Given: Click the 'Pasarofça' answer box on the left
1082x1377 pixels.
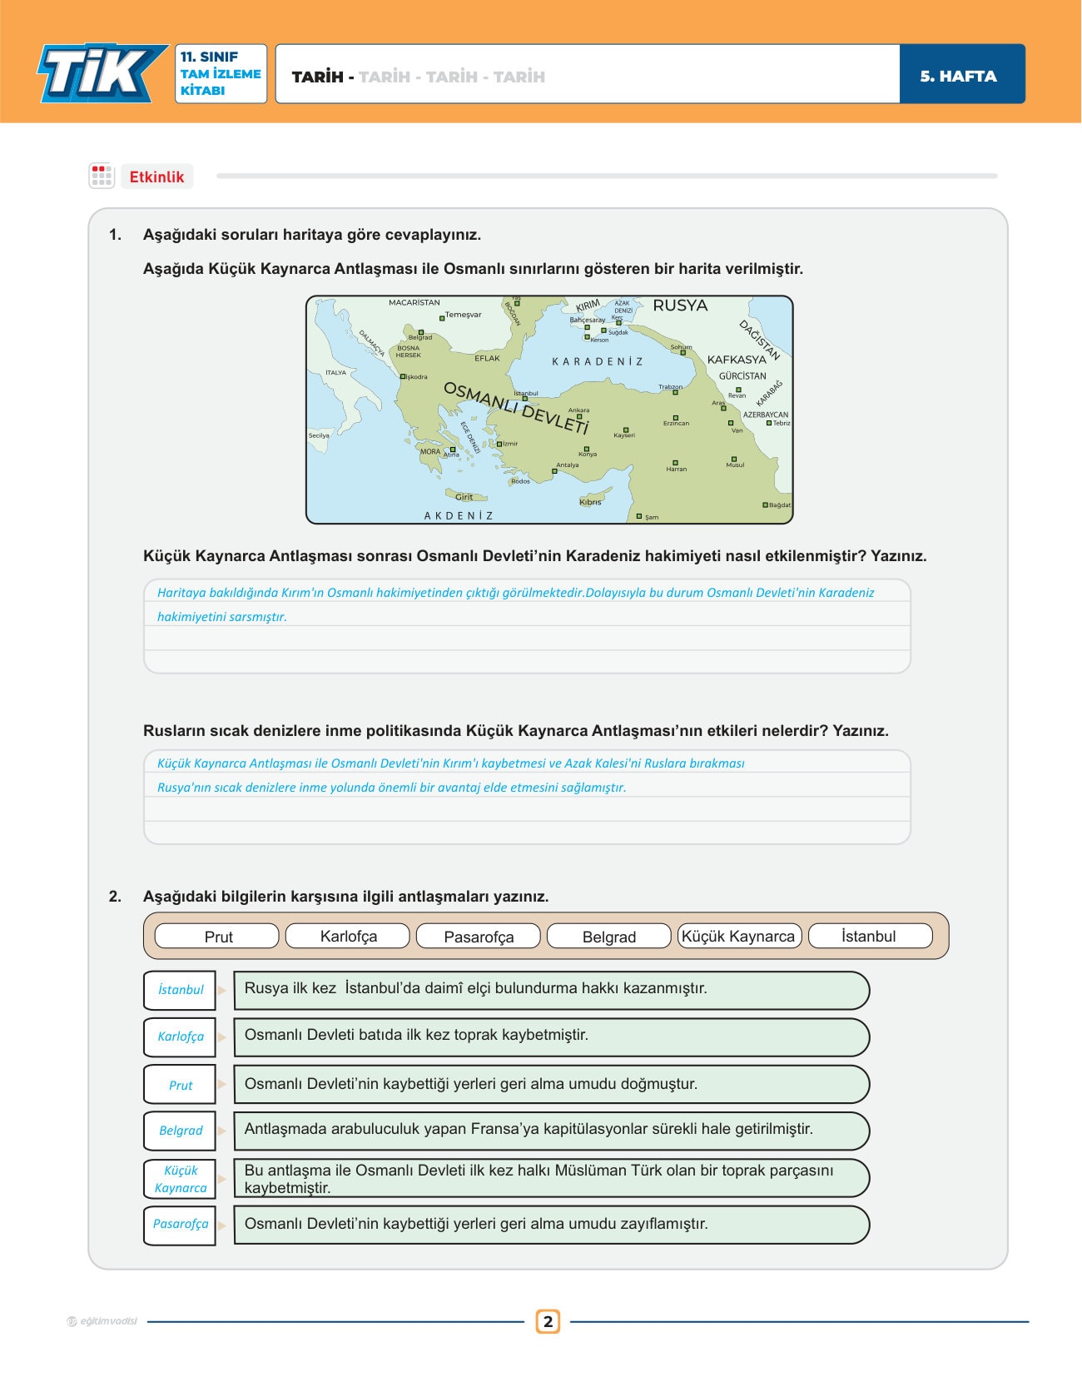Looking at the screenshot, I should point(180,1225).
